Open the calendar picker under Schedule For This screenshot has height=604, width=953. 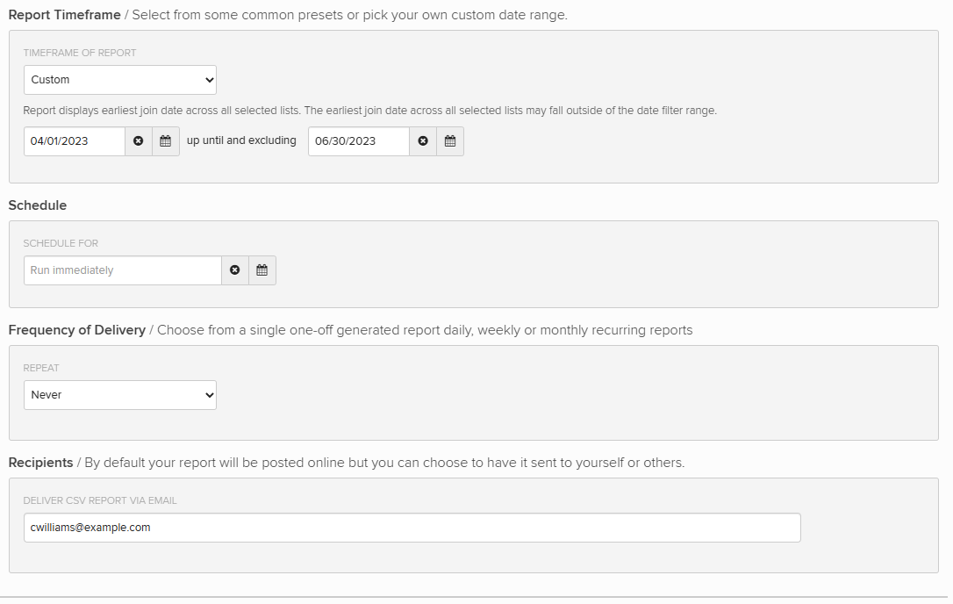[262, 270]
